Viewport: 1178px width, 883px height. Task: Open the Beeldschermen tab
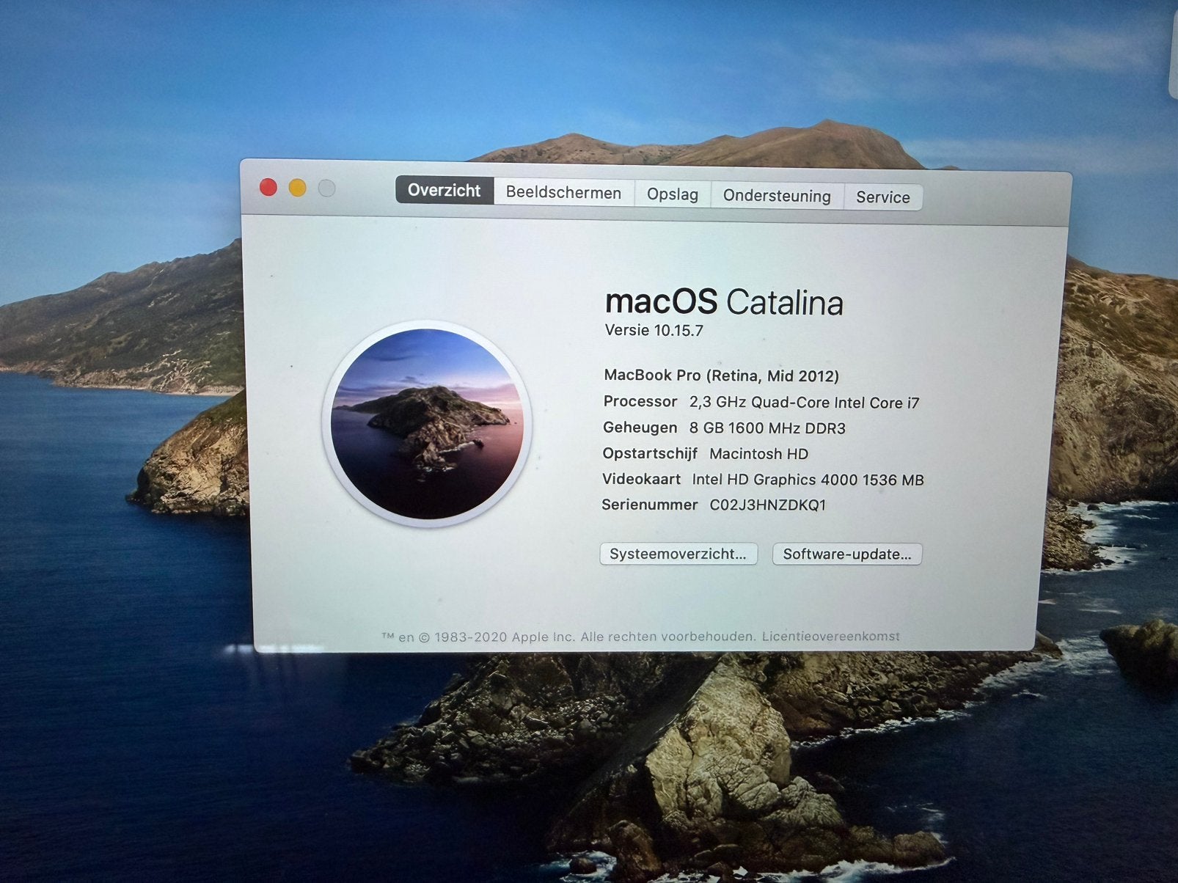pyautogui.click(x=563, y=193)
